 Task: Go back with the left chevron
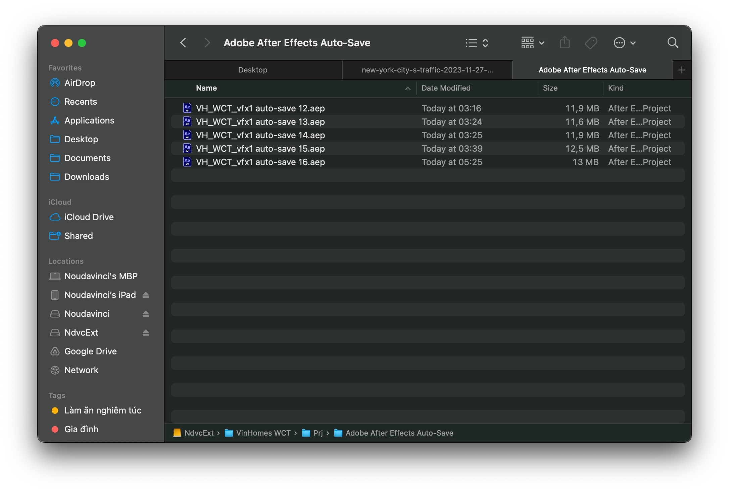(x=183, y=43)
